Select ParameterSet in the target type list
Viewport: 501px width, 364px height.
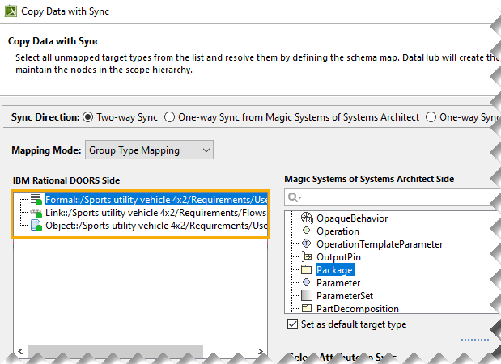pyautogui.click(x=345, y=296)
